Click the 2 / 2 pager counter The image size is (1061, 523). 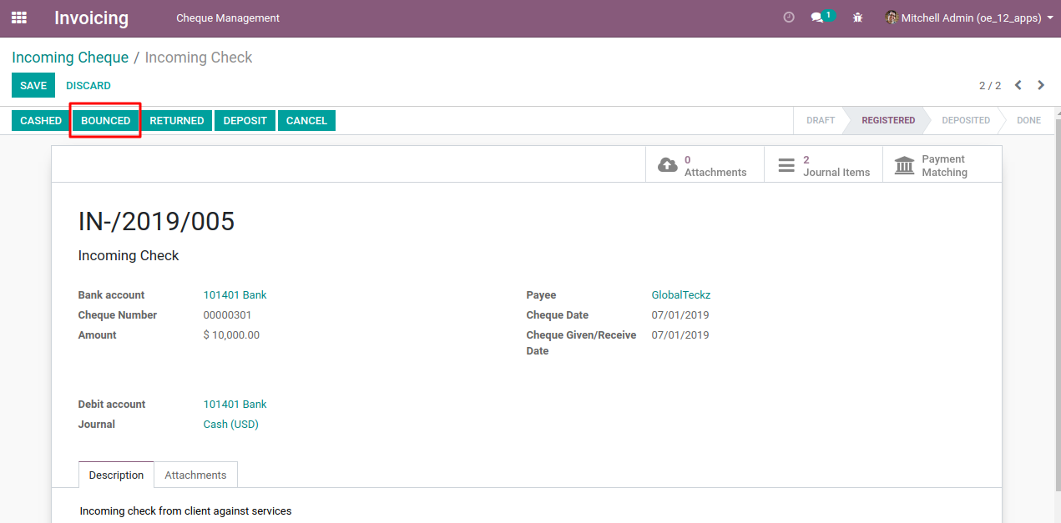point(990,86)
